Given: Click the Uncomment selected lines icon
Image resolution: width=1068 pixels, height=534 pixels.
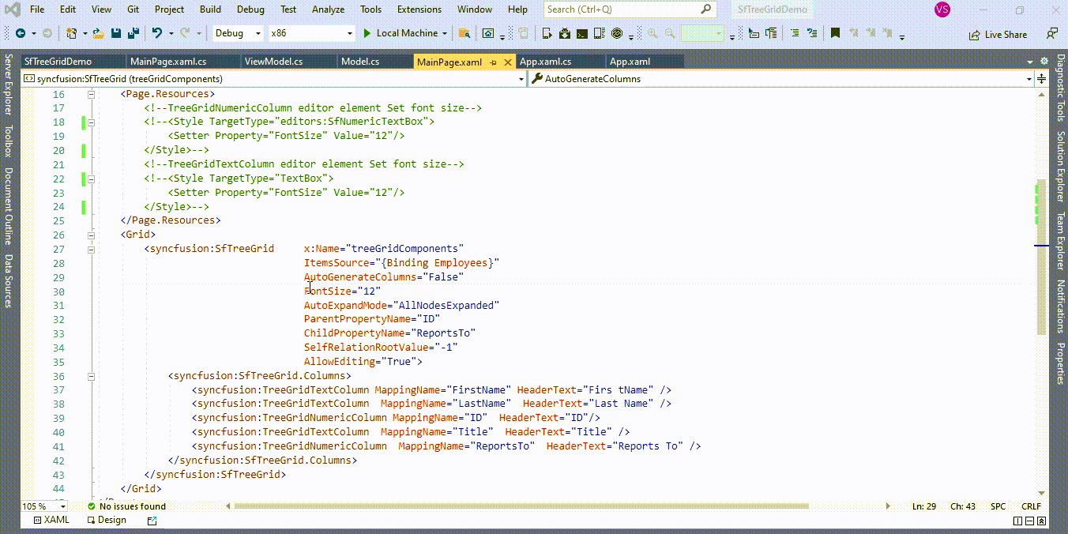Looking at the screenshot, I should [x=812, y=33].
